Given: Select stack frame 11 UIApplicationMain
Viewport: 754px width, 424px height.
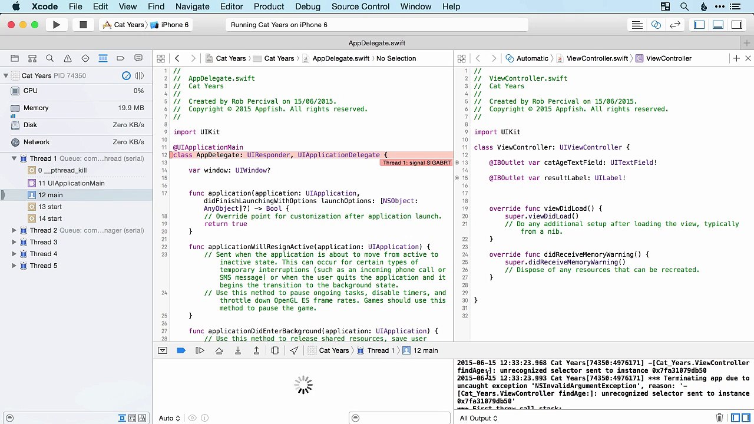Looking at the screenshot, I should 77,183.
